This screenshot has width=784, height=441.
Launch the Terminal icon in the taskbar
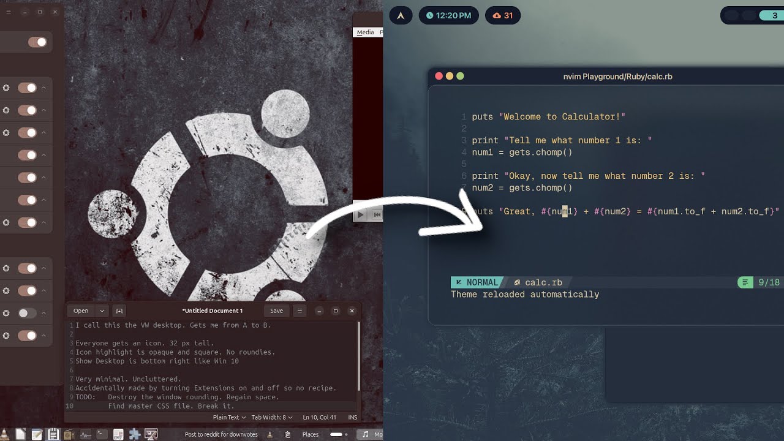click(x=102, y=434)
